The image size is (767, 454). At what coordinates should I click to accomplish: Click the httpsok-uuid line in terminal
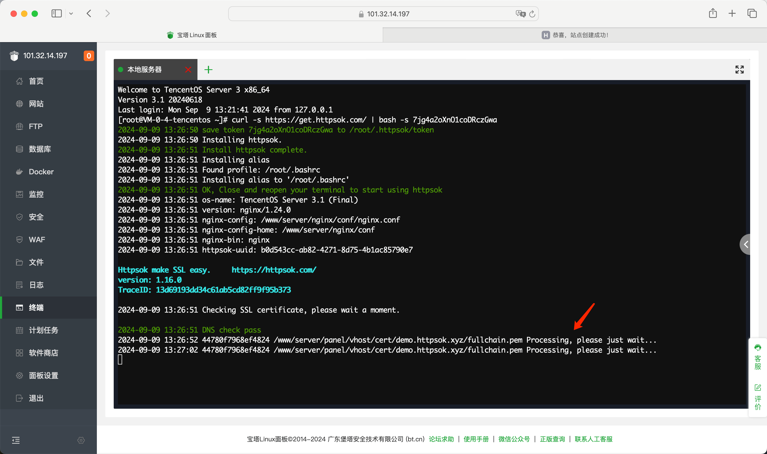pos(265,250)
